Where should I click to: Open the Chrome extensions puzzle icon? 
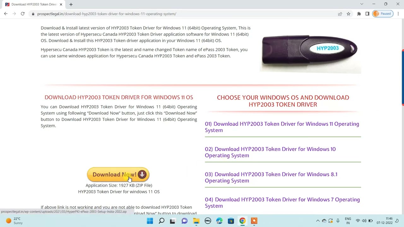tap(359, 14)
